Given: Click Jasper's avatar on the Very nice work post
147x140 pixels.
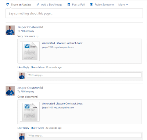Looking at the screenshot, I should pyautogui.click(x=10, y=30).
